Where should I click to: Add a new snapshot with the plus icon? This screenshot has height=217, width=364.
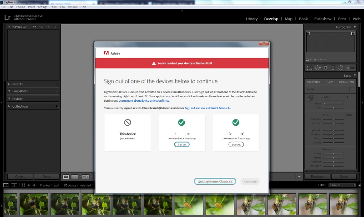(x=57, y=91)
